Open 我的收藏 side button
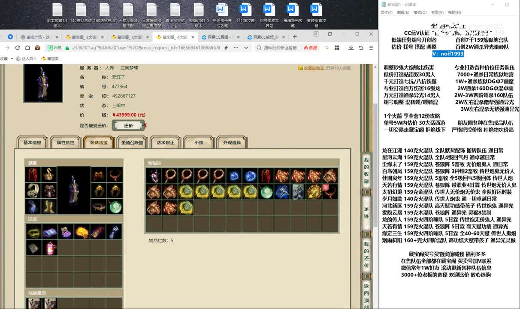 pos(366,171)
